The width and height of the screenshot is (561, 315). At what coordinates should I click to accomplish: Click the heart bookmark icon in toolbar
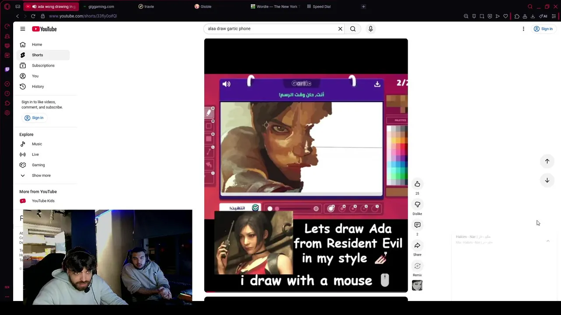(x=505, y=16)
